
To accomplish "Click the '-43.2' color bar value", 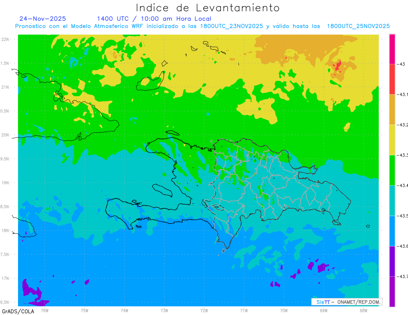I will (x=402, y=125).
